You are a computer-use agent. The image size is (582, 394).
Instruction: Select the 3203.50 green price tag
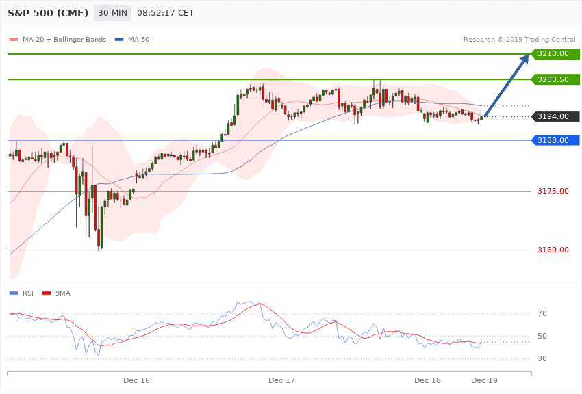pos(556,79)
